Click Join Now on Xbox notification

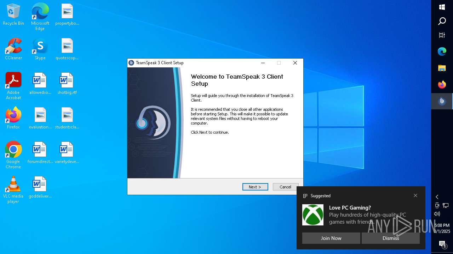point(331,238)
